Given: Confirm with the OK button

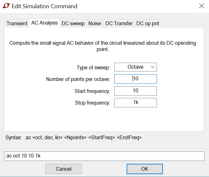Looking at the screenshot, I should pyautogui.click(x=145, y=169).
